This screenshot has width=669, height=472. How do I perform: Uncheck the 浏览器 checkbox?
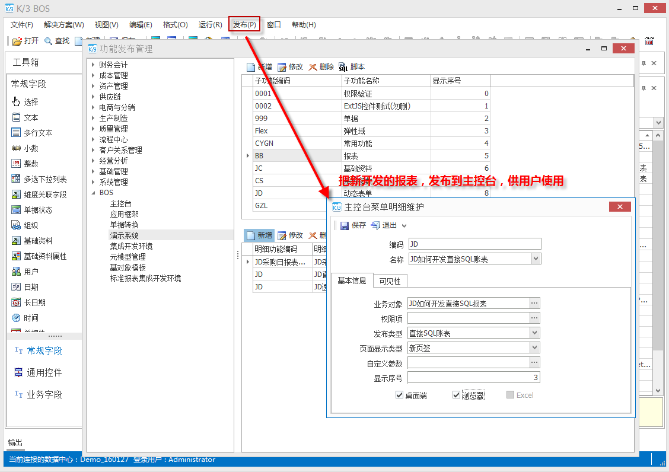(456, 395)
